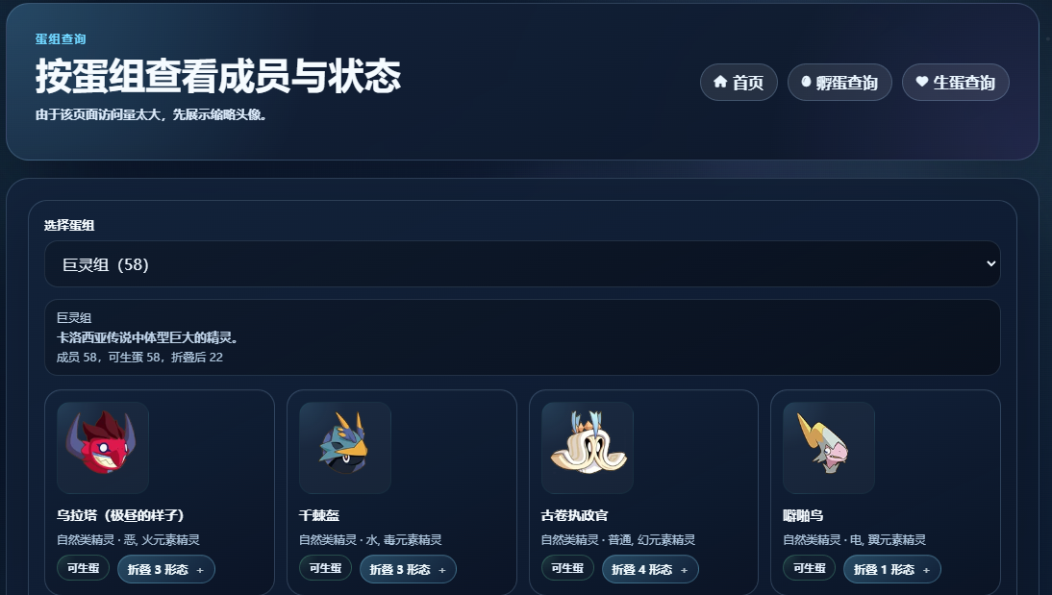
Task: Click the 千棘盔 name title
Action: point(319,515)
